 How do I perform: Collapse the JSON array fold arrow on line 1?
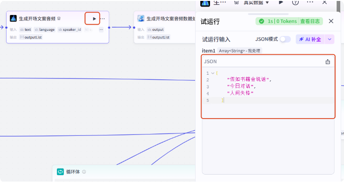point(212,73)
